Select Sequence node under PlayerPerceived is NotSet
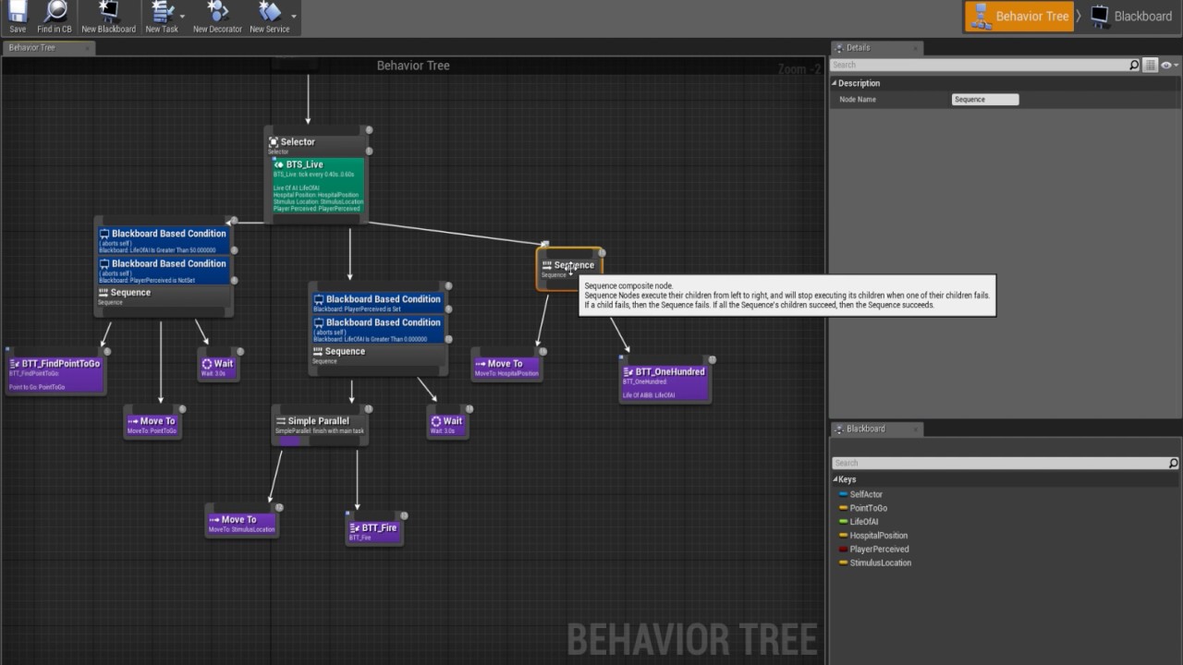The image size is (1183, 665). pos(165,296)
